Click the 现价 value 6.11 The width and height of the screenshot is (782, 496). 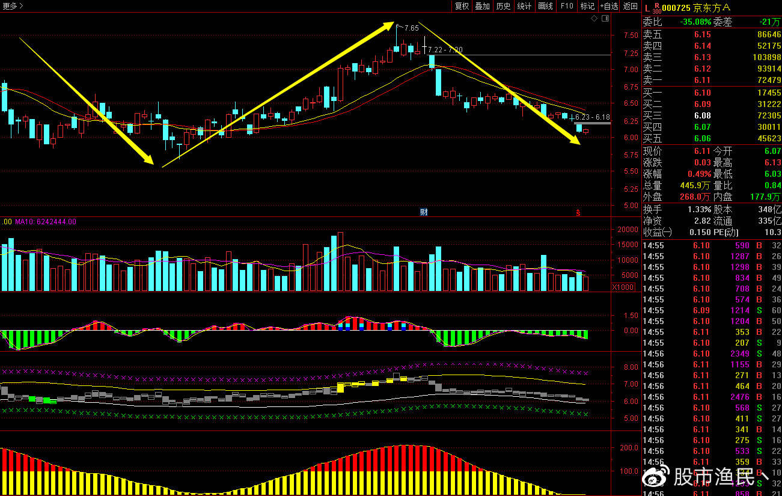pos(702,152)
